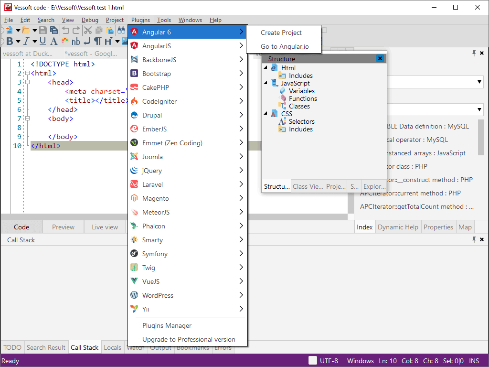Click the Save All icon

coord(54,30)
